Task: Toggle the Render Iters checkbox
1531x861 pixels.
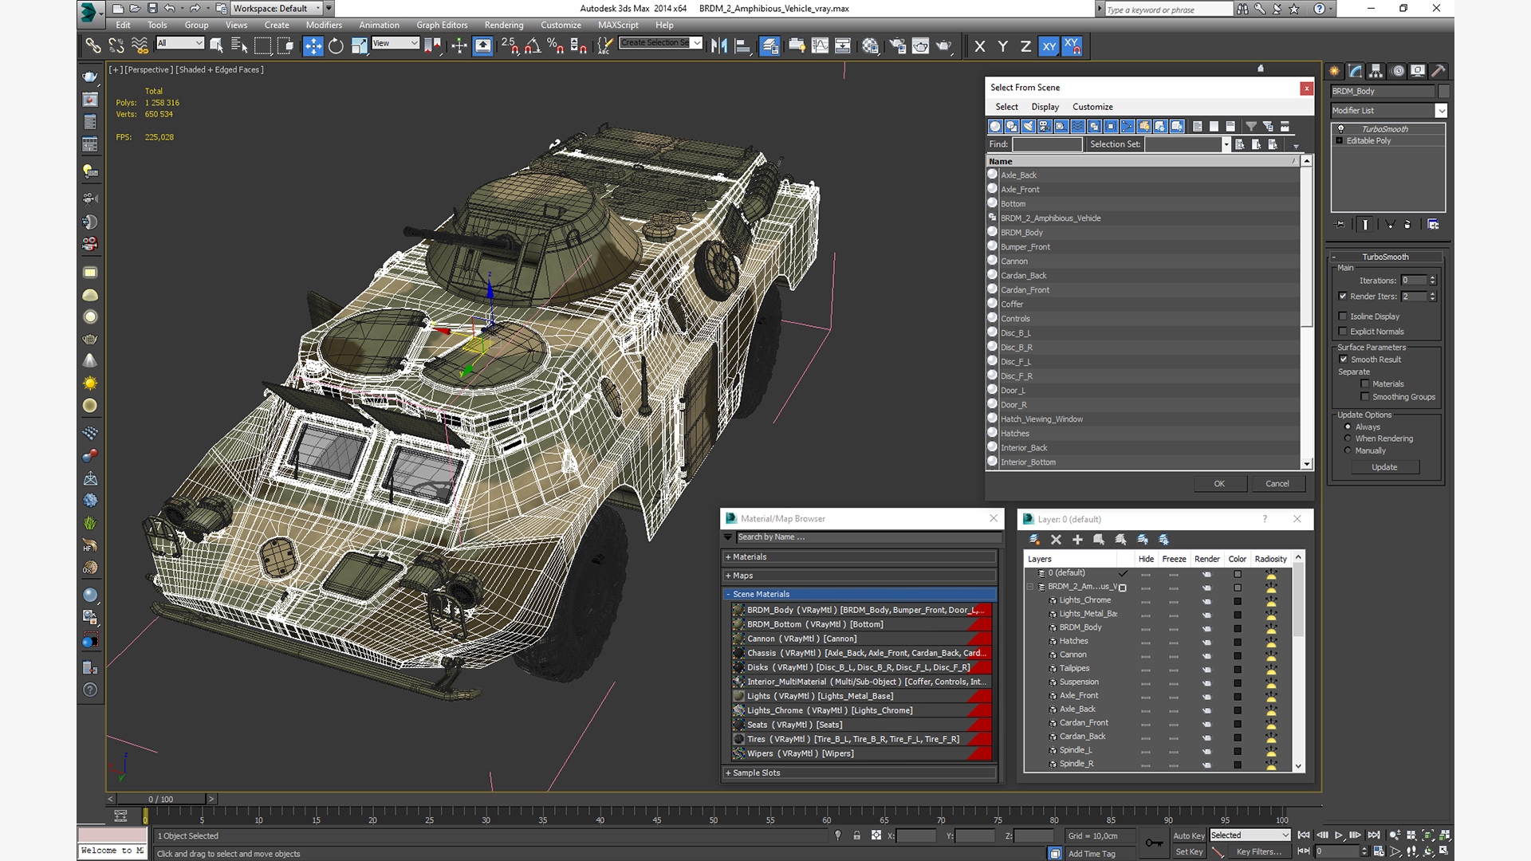Action: pyautogui.click(x=1343, y=297)
